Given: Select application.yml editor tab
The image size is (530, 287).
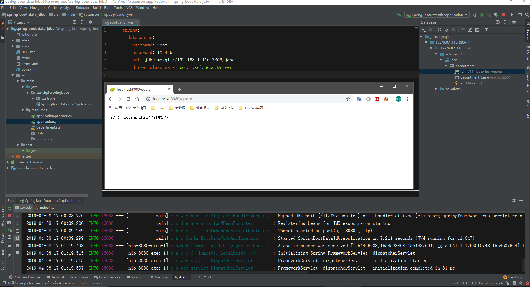Looking at the screenshot, I should click(x=121, y=22).
